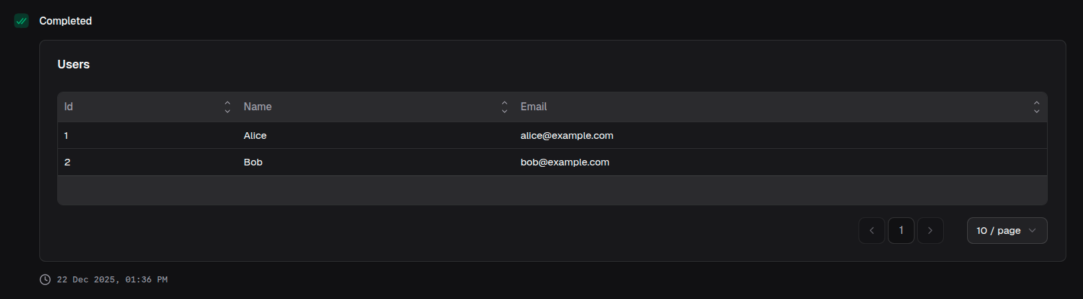Click the chevron inside page size selector
Image resolution: width=1083 pixels, height=299 pixels.
pos(1032,231)
